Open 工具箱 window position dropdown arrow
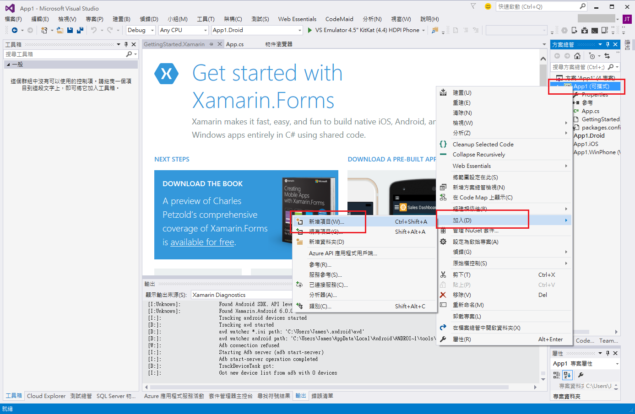The image size is (635, 414). click(x=119, y=44)
